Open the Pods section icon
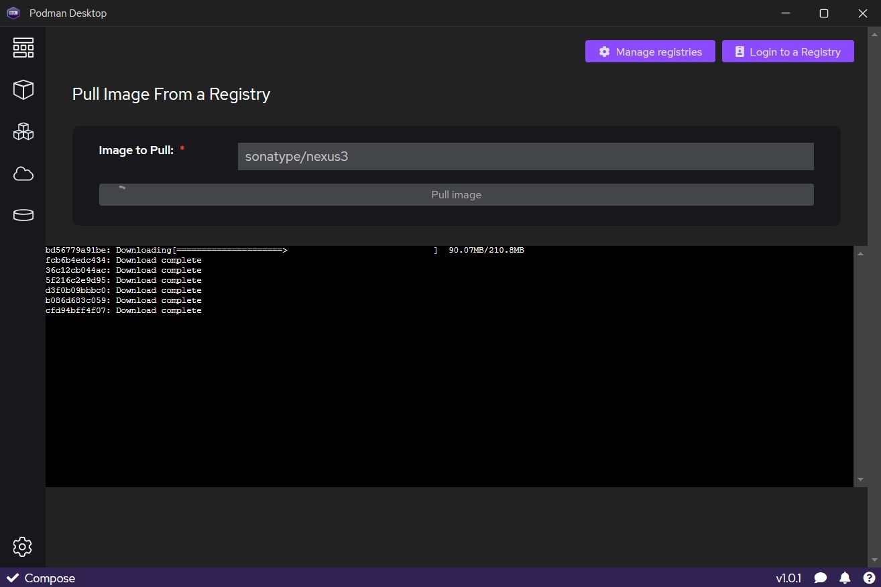The image size is (881, 587). [23, 131]
